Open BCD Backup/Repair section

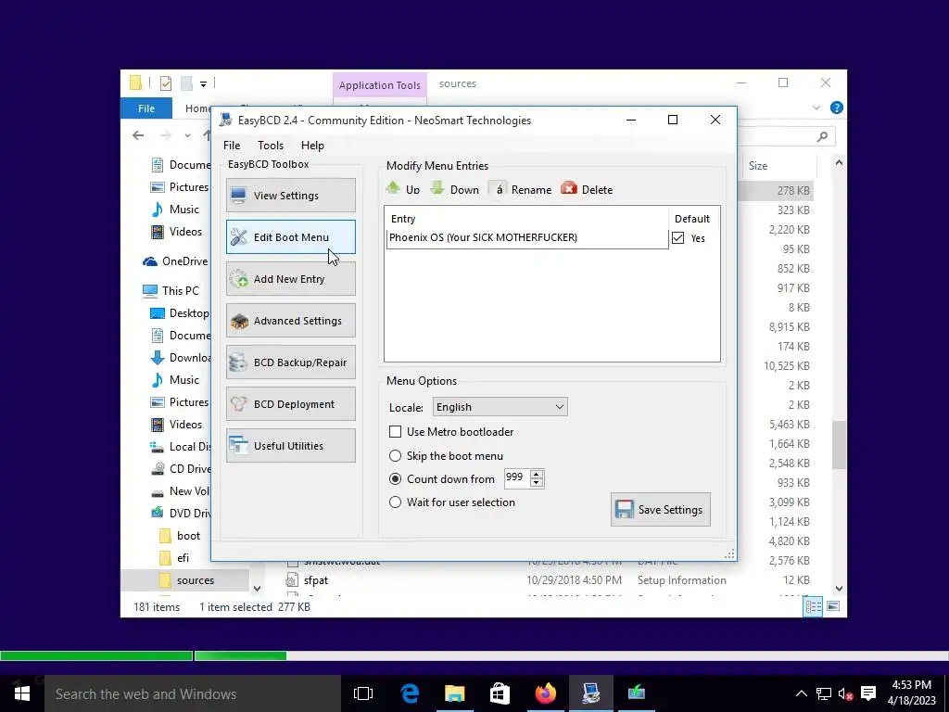tap(290, 362)
